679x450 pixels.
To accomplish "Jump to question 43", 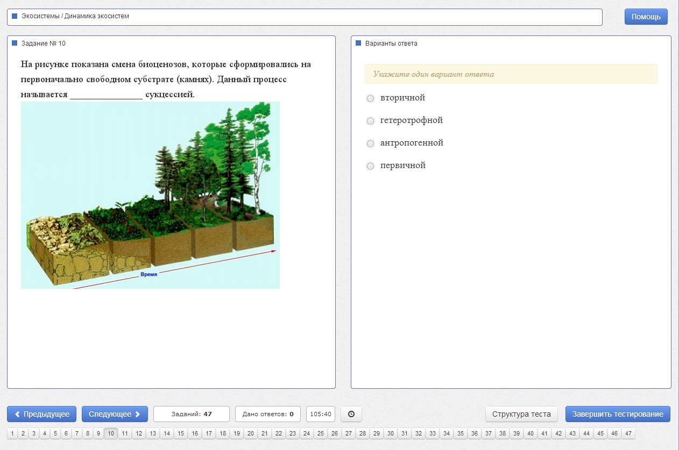I will coord(572,433).
